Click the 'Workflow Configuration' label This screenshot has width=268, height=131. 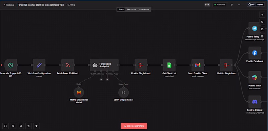coord(39,73)
